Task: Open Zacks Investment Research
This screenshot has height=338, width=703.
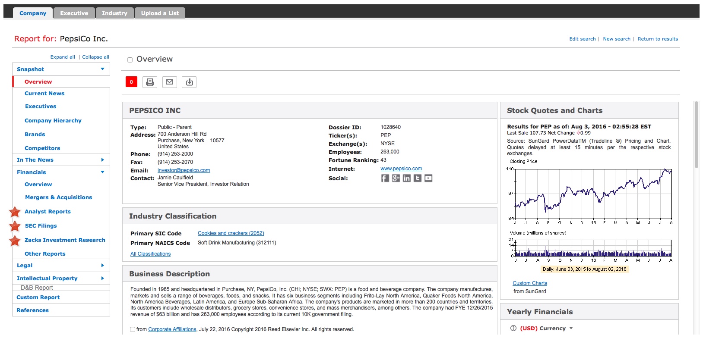Action: tap(65, 240)
